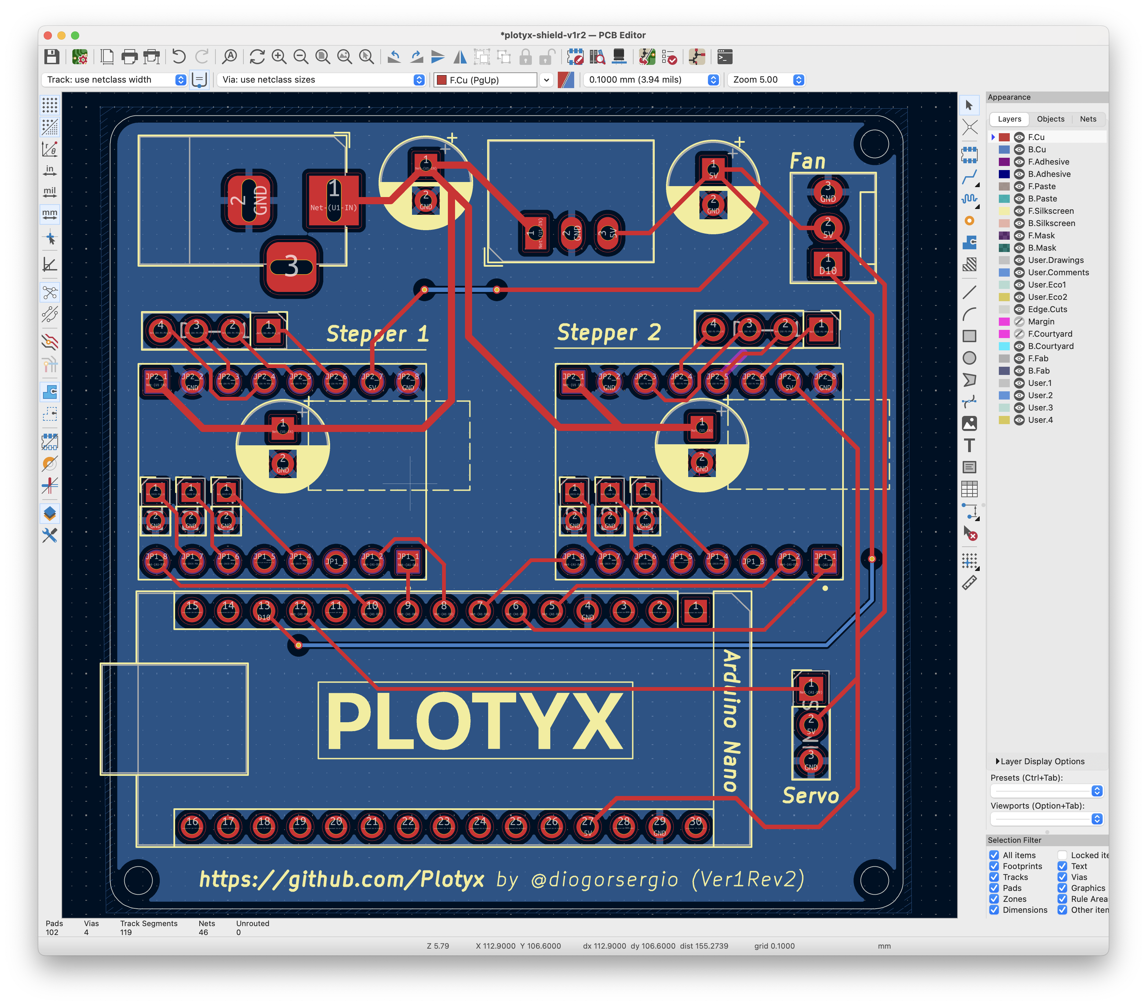Select the Add Vias tool
1147x1006 pixels.
[969, 221]
